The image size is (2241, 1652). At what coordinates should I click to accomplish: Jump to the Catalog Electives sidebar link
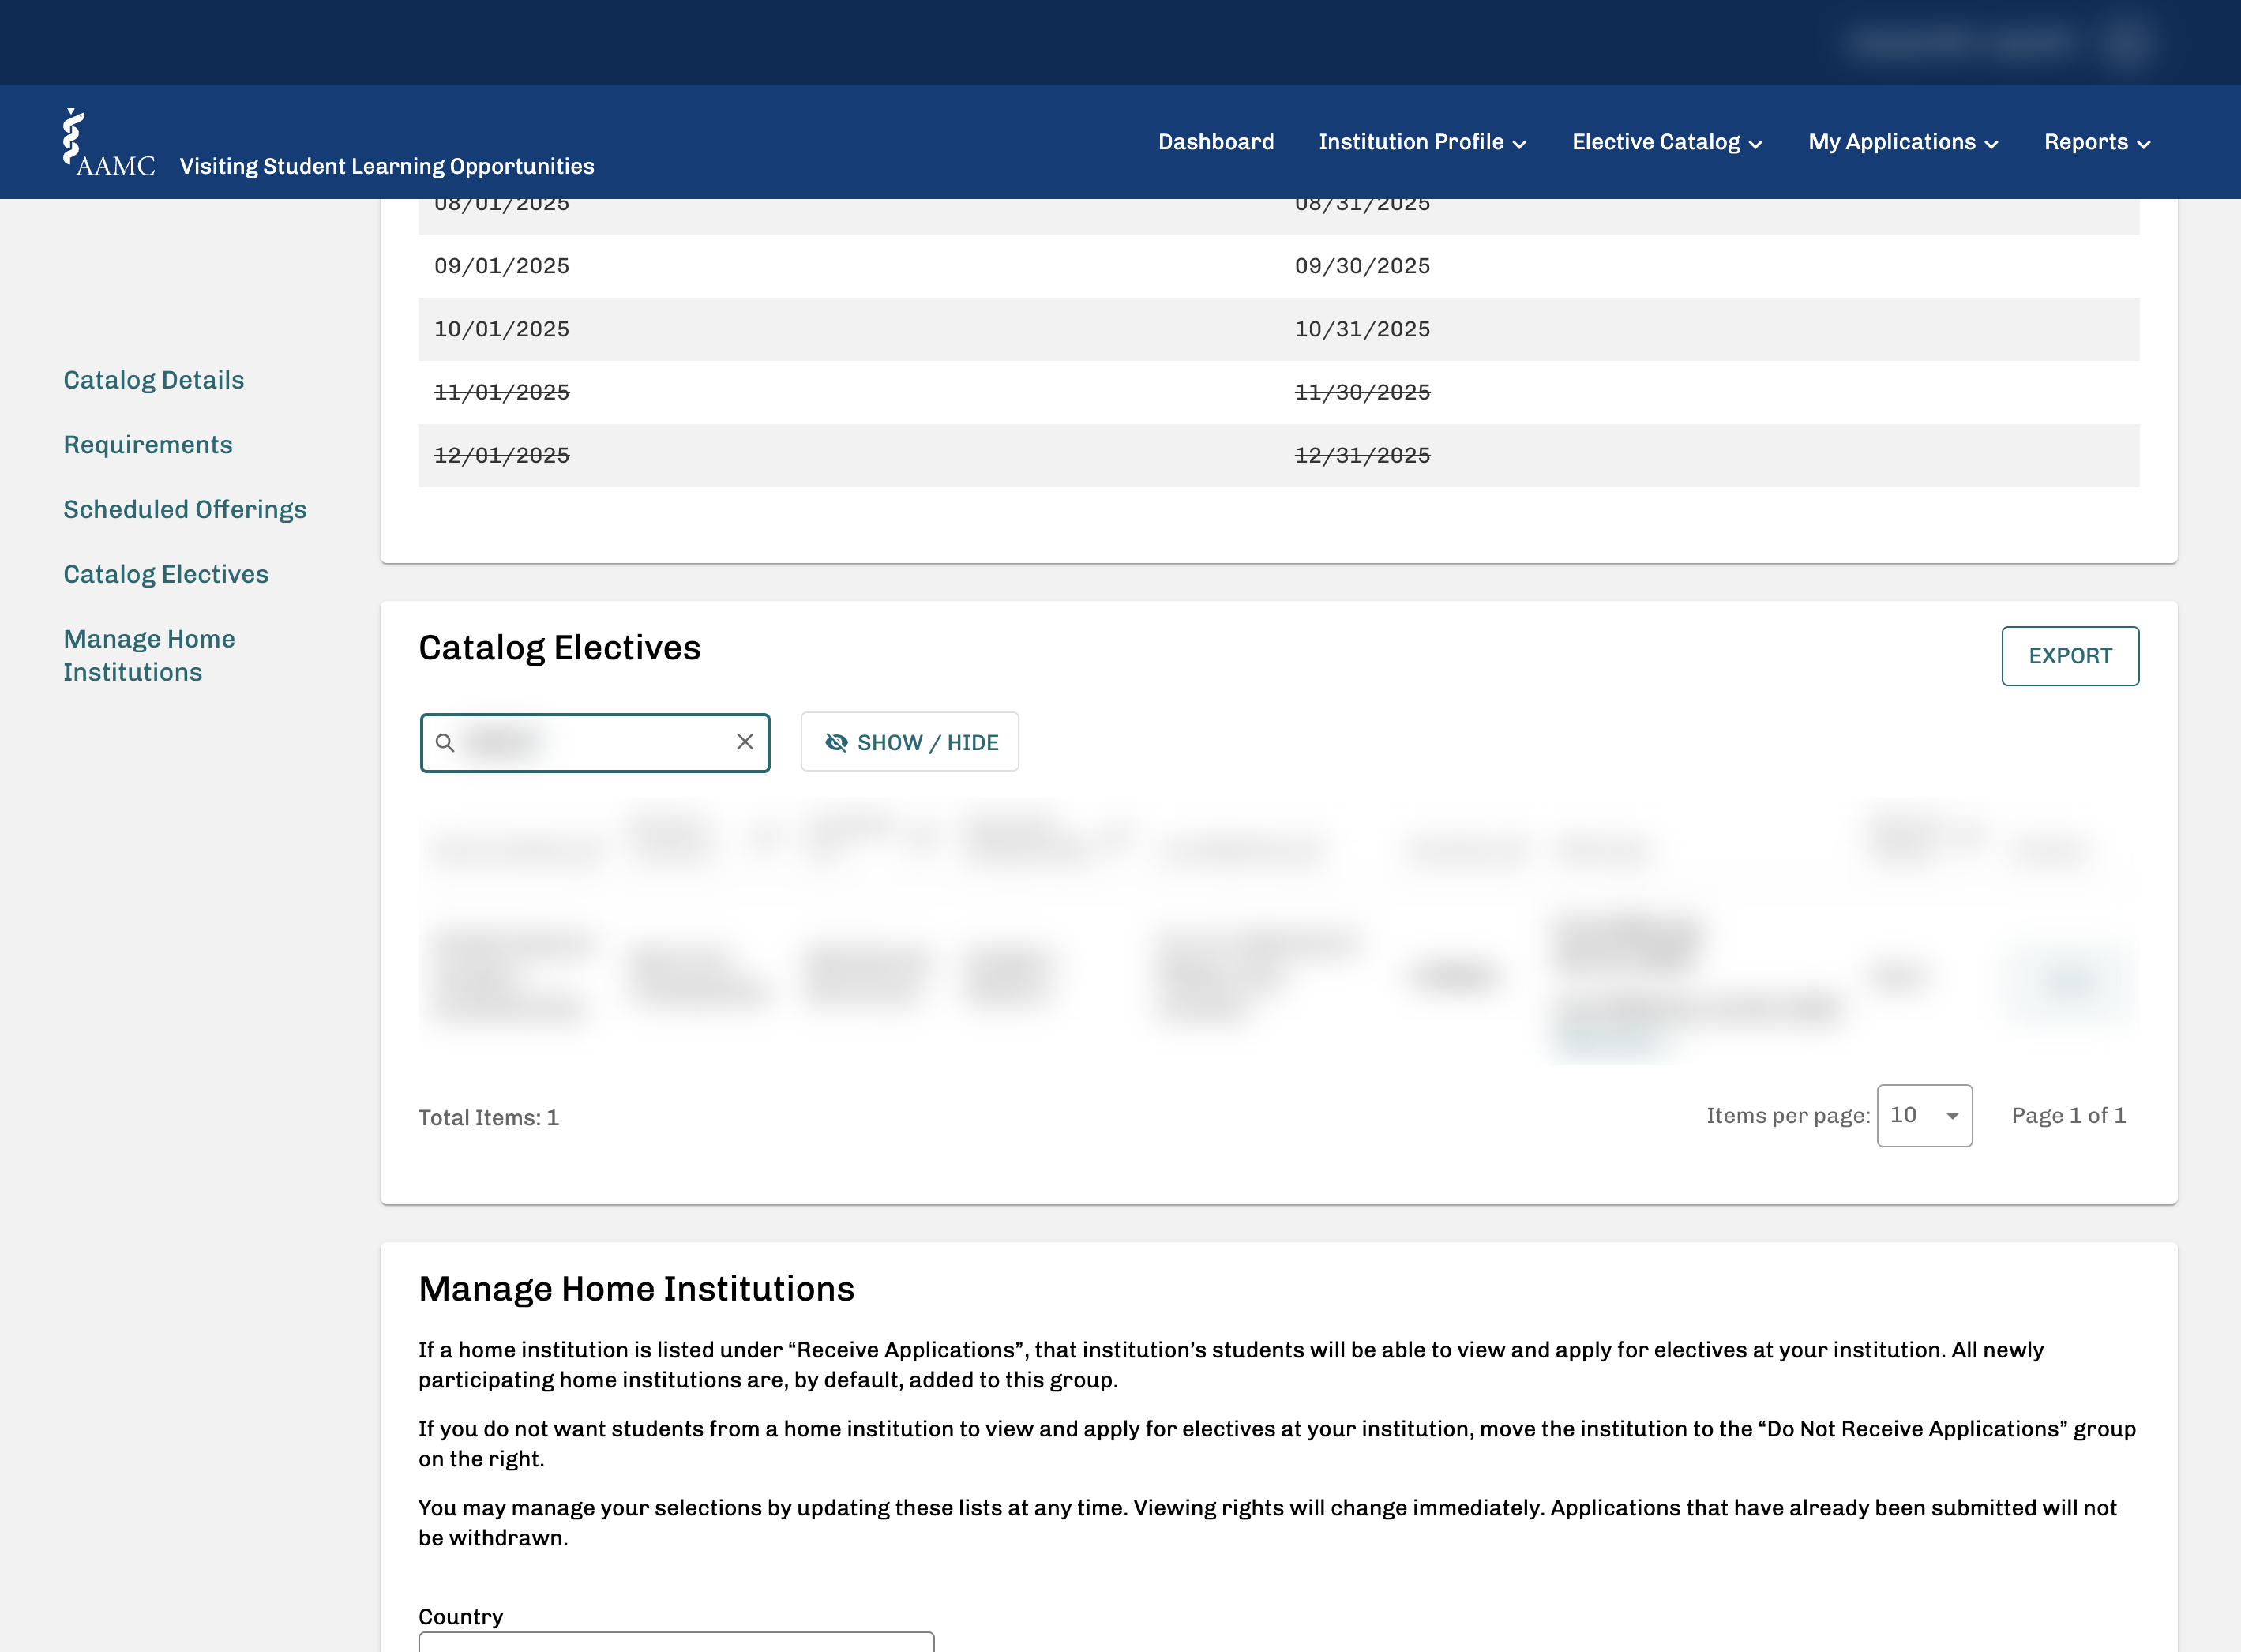tap(166, 574)
